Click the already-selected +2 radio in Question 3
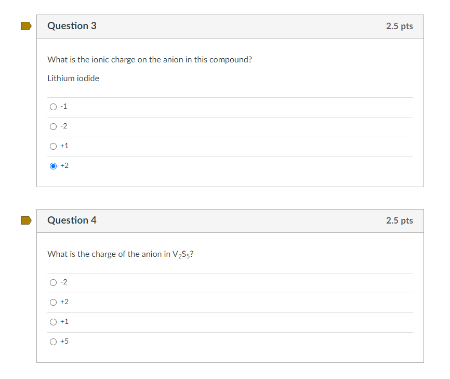Image resolution: width=450 pixels, height=379 pixels. coord(54,166)
